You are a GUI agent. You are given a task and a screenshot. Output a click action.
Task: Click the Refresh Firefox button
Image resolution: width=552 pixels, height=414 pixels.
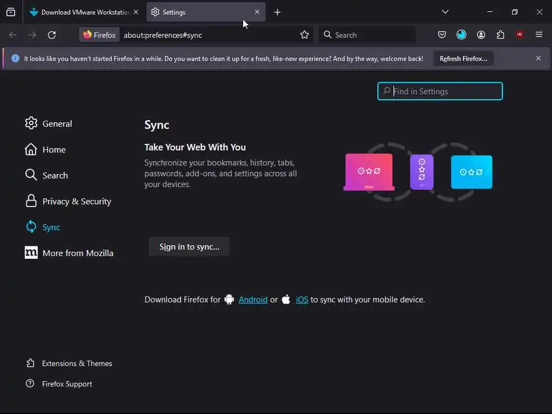[463, 58]
